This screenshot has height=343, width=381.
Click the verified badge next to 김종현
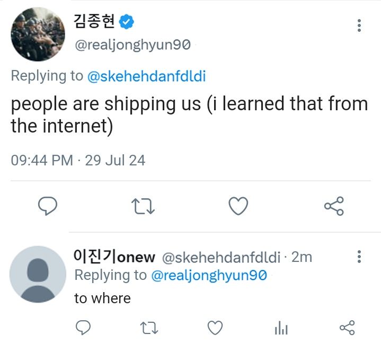pos(126,22)
